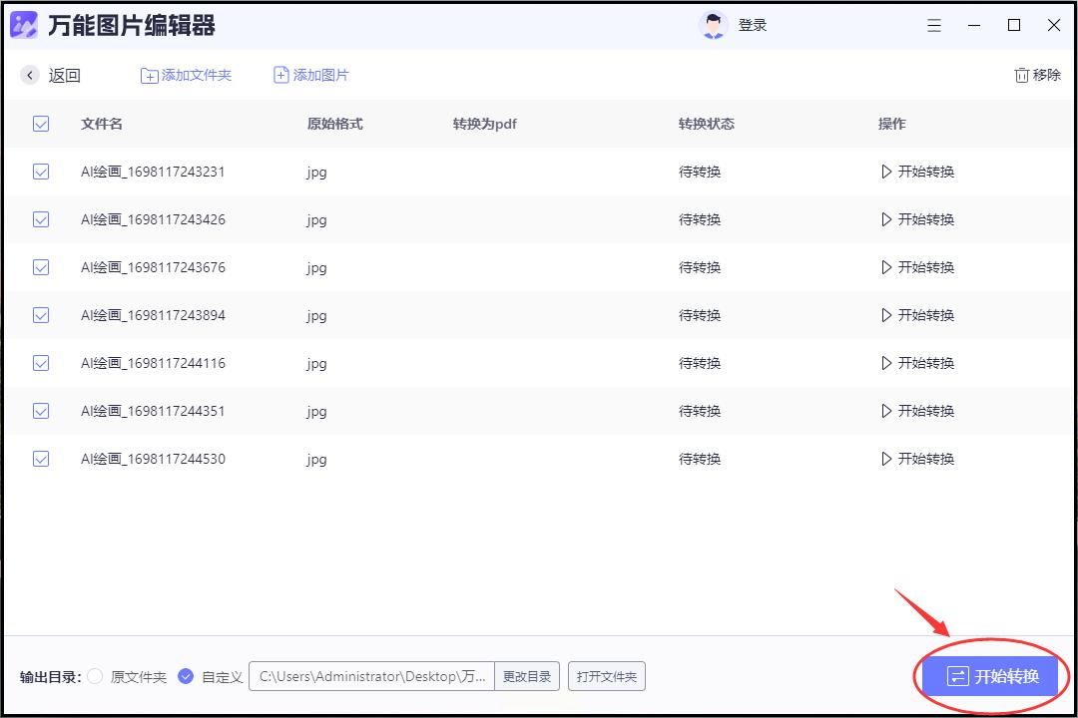Click the app logo in the title bar
This screenshot has width=1078, height=718.
click(24, 25)
